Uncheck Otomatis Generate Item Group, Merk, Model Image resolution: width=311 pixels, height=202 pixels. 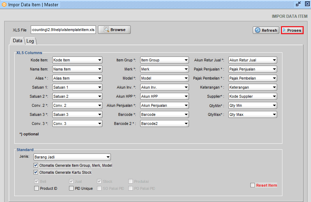point(36,165)
